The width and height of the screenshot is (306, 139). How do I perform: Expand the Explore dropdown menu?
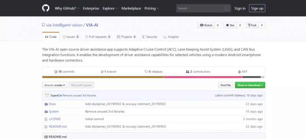(x=110, y=9)
